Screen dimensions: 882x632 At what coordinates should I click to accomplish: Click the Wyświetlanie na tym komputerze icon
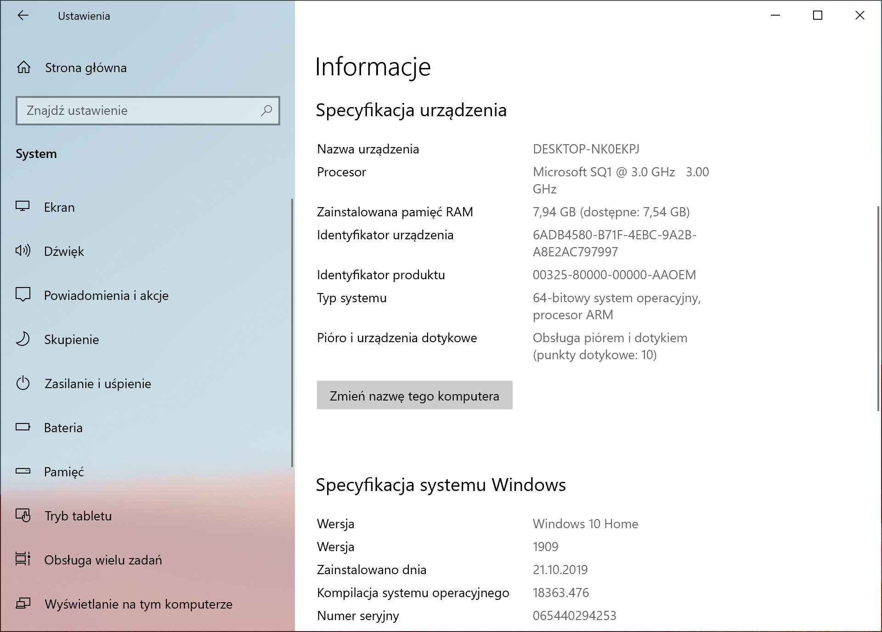pos(23,604)
